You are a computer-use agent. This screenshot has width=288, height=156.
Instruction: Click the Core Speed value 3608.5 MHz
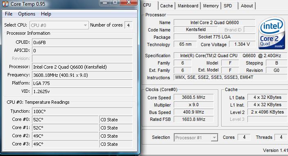(x=193, y=97)
